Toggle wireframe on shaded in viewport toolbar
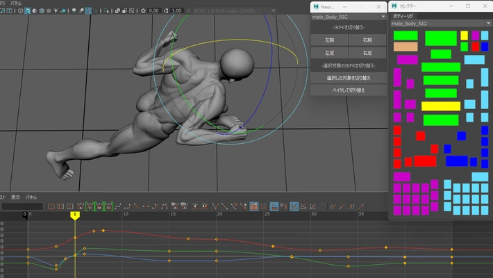The height and width of the screenshot is (278, 493). click(x=42, y=10)
